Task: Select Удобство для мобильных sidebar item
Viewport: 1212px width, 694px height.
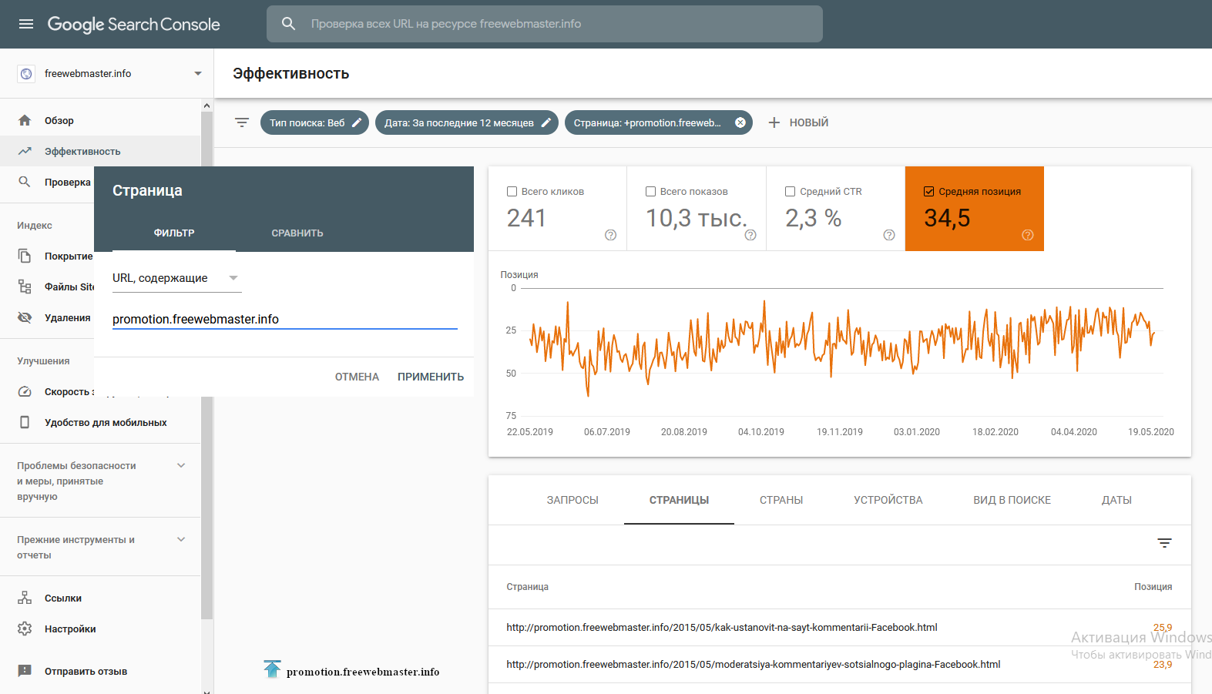Action: [100, 422]
